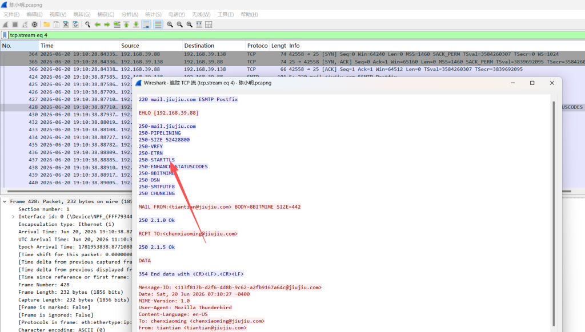
Task: Toggle auto-scroll during live capture
Action: [146, 25]
